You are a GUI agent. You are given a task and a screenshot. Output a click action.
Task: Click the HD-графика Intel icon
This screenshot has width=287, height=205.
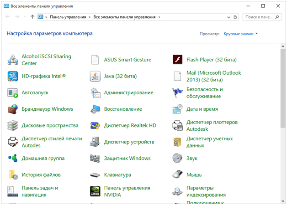(x=13, y=76)
